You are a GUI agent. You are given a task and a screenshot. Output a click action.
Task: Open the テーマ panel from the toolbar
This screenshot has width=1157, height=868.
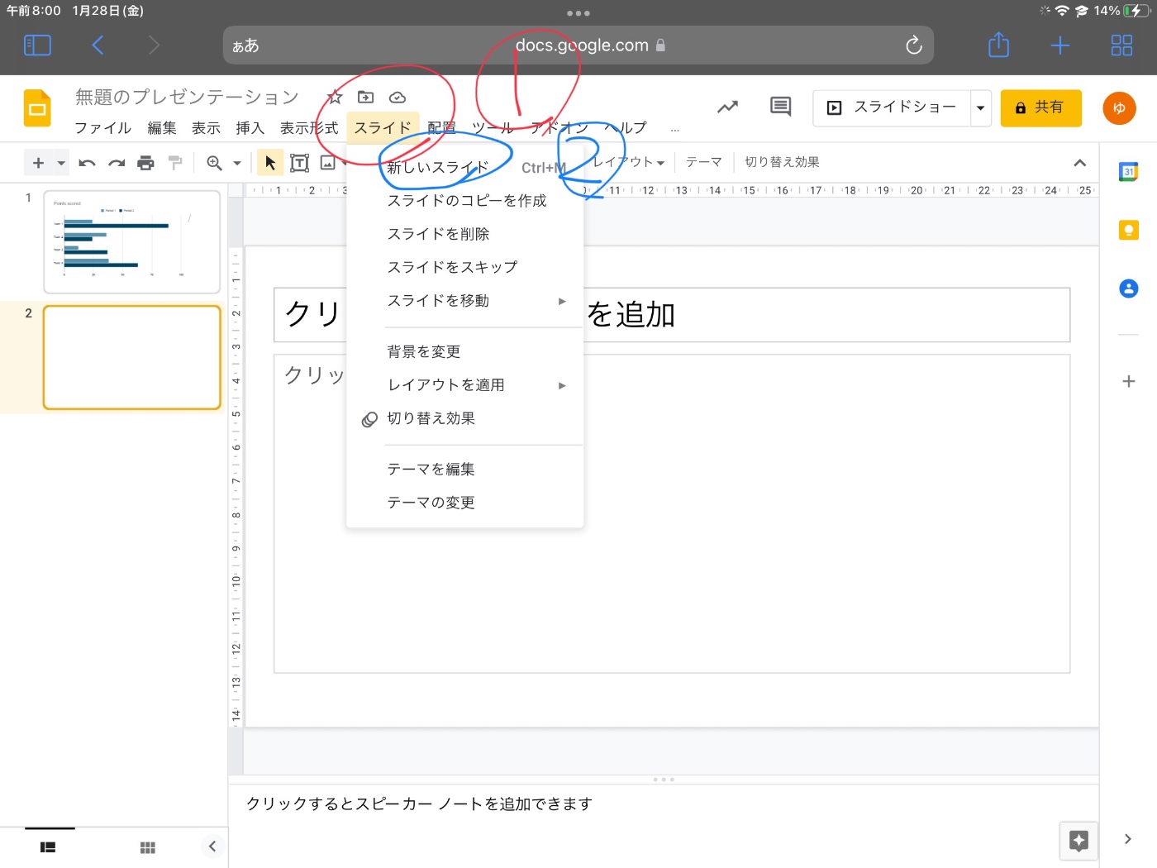704,162
